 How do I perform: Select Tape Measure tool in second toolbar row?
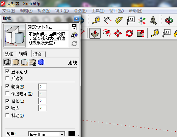[x=155, y=33]
